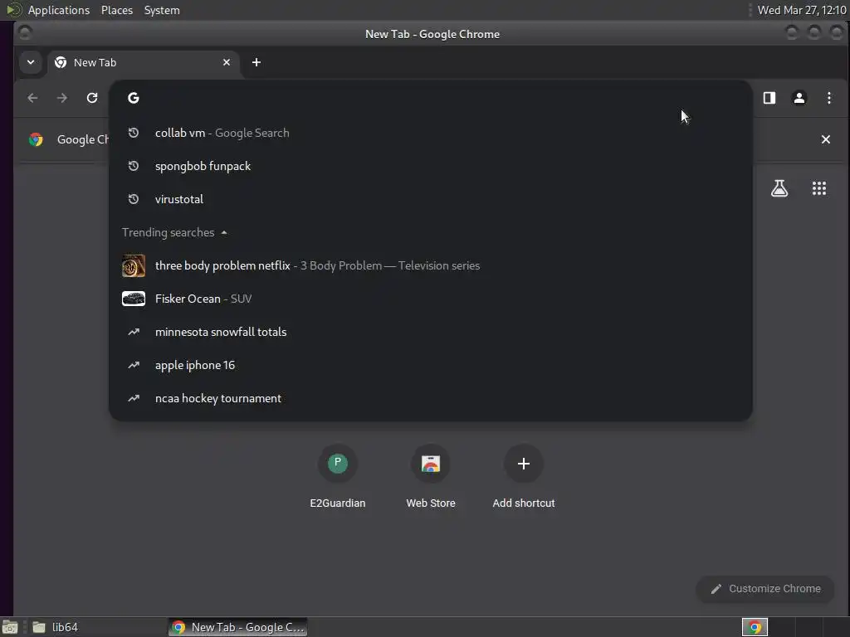Click the Google G icon in omnibox
Screen dimensions: 850x637
pos(134,98)
